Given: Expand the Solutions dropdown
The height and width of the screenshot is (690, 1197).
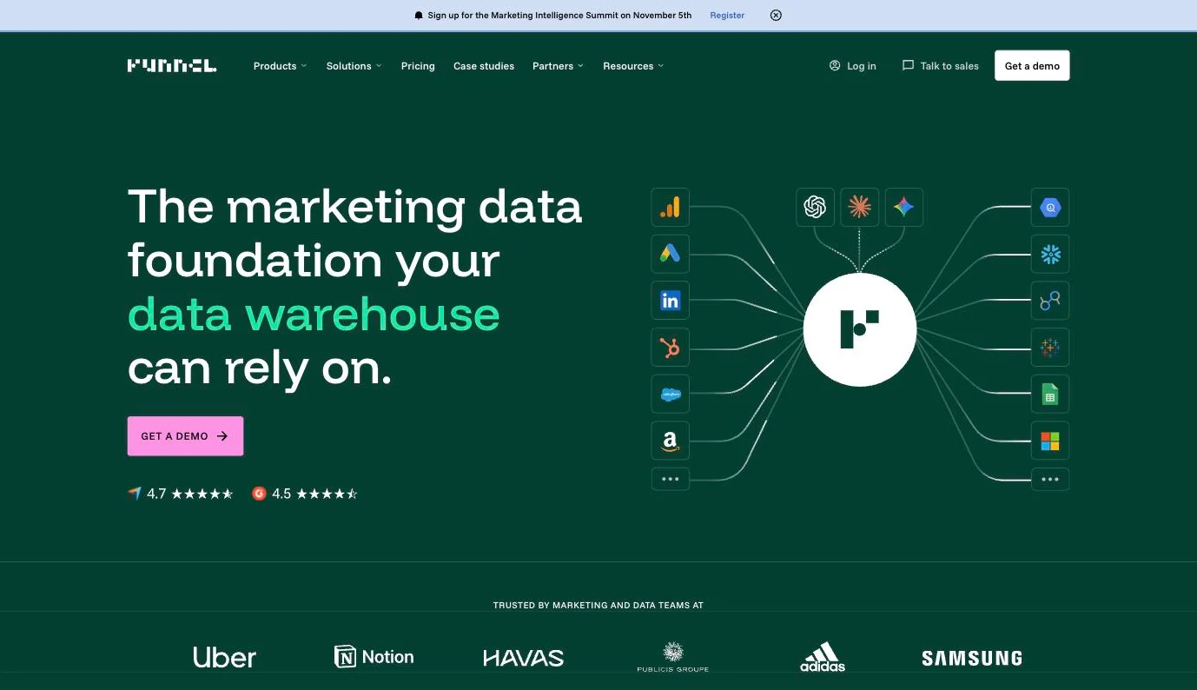Looking at the screenshot, I should click(354, 66).
